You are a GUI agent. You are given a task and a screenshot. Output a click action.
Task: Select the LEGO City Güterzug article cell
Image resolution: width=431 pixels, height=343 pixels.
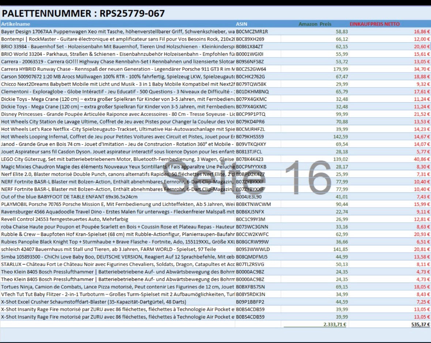[x=117, y=159]
